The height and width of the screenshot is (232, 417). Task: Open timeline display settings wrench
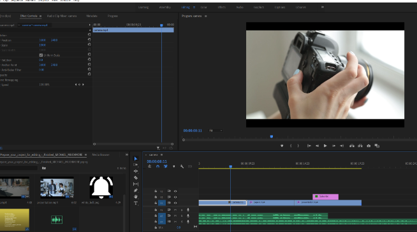(x=182, y=167)
